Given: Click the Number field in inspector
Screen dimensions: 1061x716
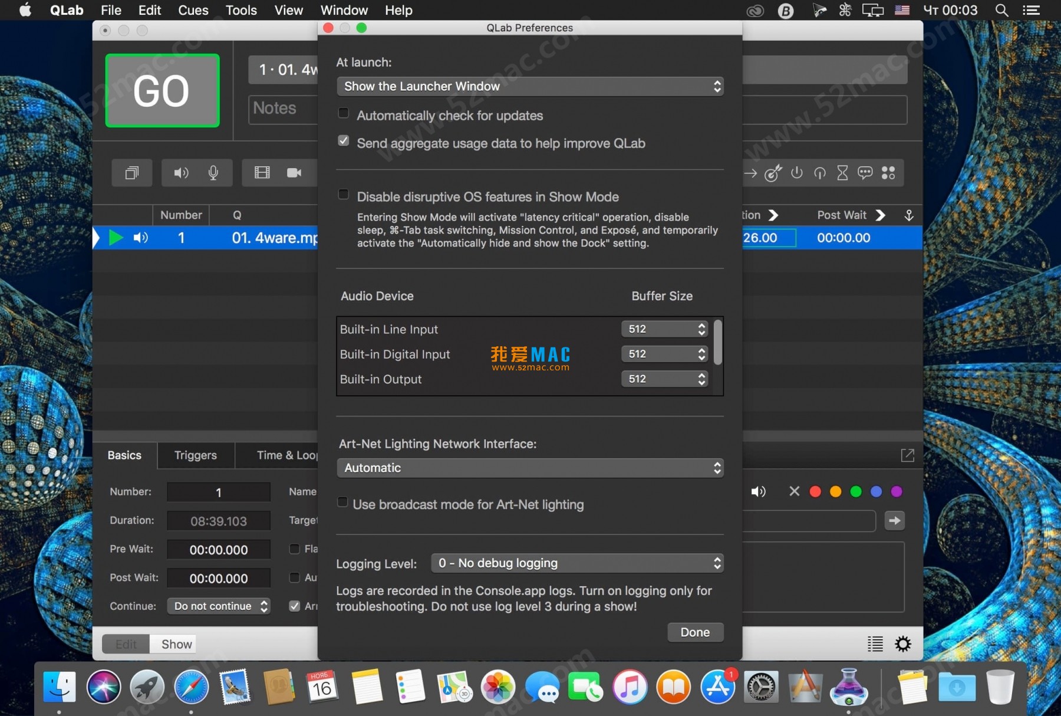Looking at the screenshot, I should pyautogui.click(x=219, y=492).
